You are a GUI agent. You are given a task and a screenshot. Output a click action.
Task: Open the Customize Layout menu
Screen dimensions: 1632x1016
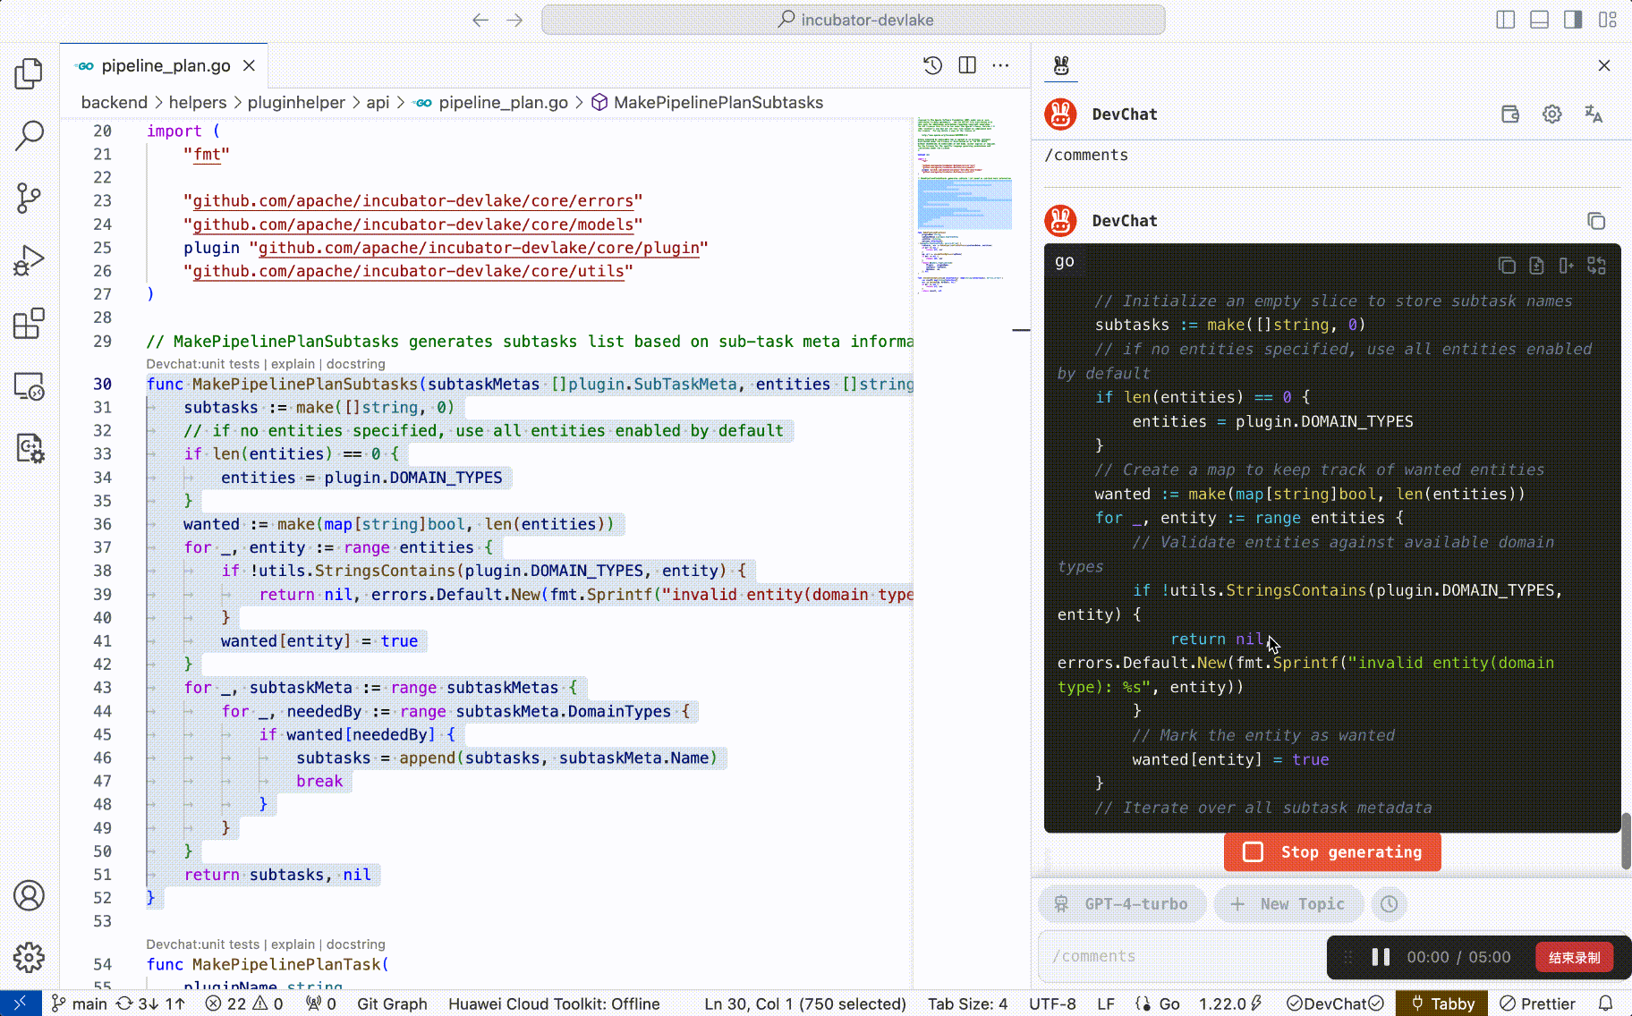pos(1607,20)
